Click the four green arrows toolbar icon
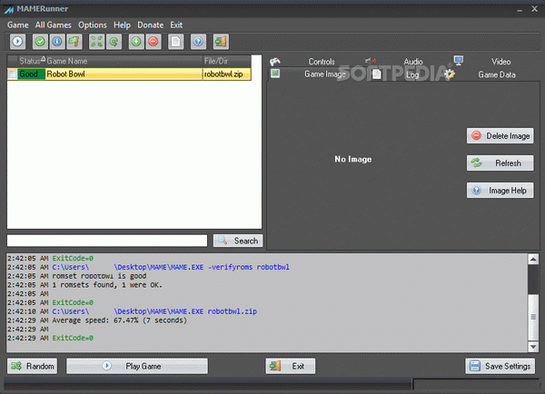 click(x=96, y=42)
